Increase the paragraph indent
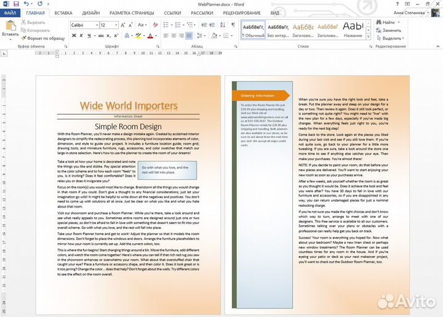The width and height of the screenshot is (443, 317). (212, 25)
